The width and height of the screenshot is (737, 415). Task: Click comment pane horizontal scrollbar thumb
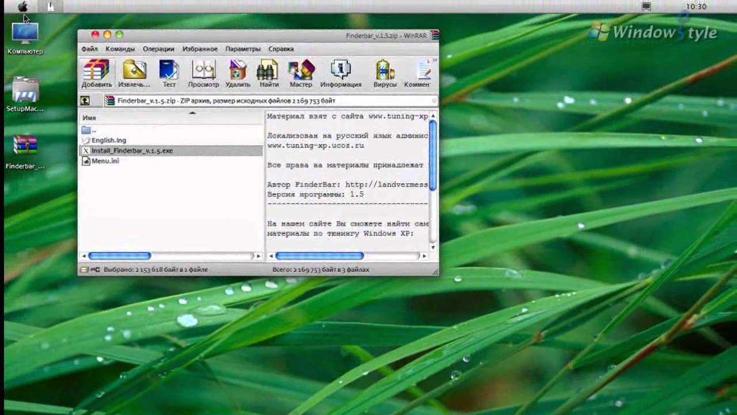click(x=320, y=256)
